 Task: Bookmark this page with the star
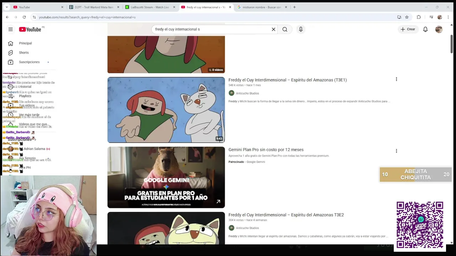click(407, 17)
